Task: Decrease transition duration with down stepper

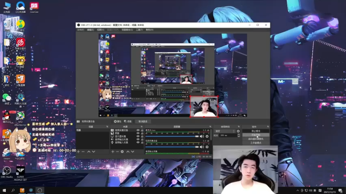Action: [239, 137]
